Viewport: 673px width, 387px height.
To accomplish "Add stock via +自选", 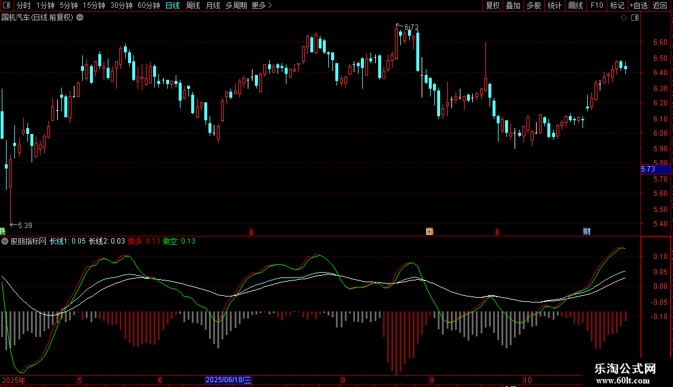I will click(x=638, y=5).
